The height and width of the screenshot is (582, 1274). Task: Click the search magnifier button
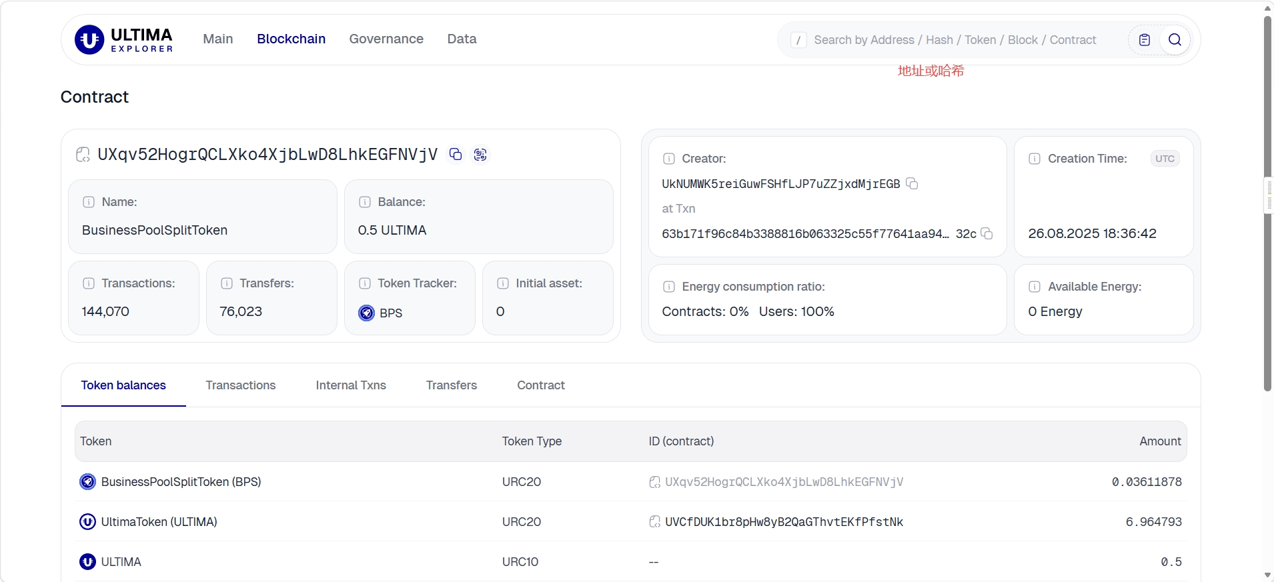pos(1175,40)
